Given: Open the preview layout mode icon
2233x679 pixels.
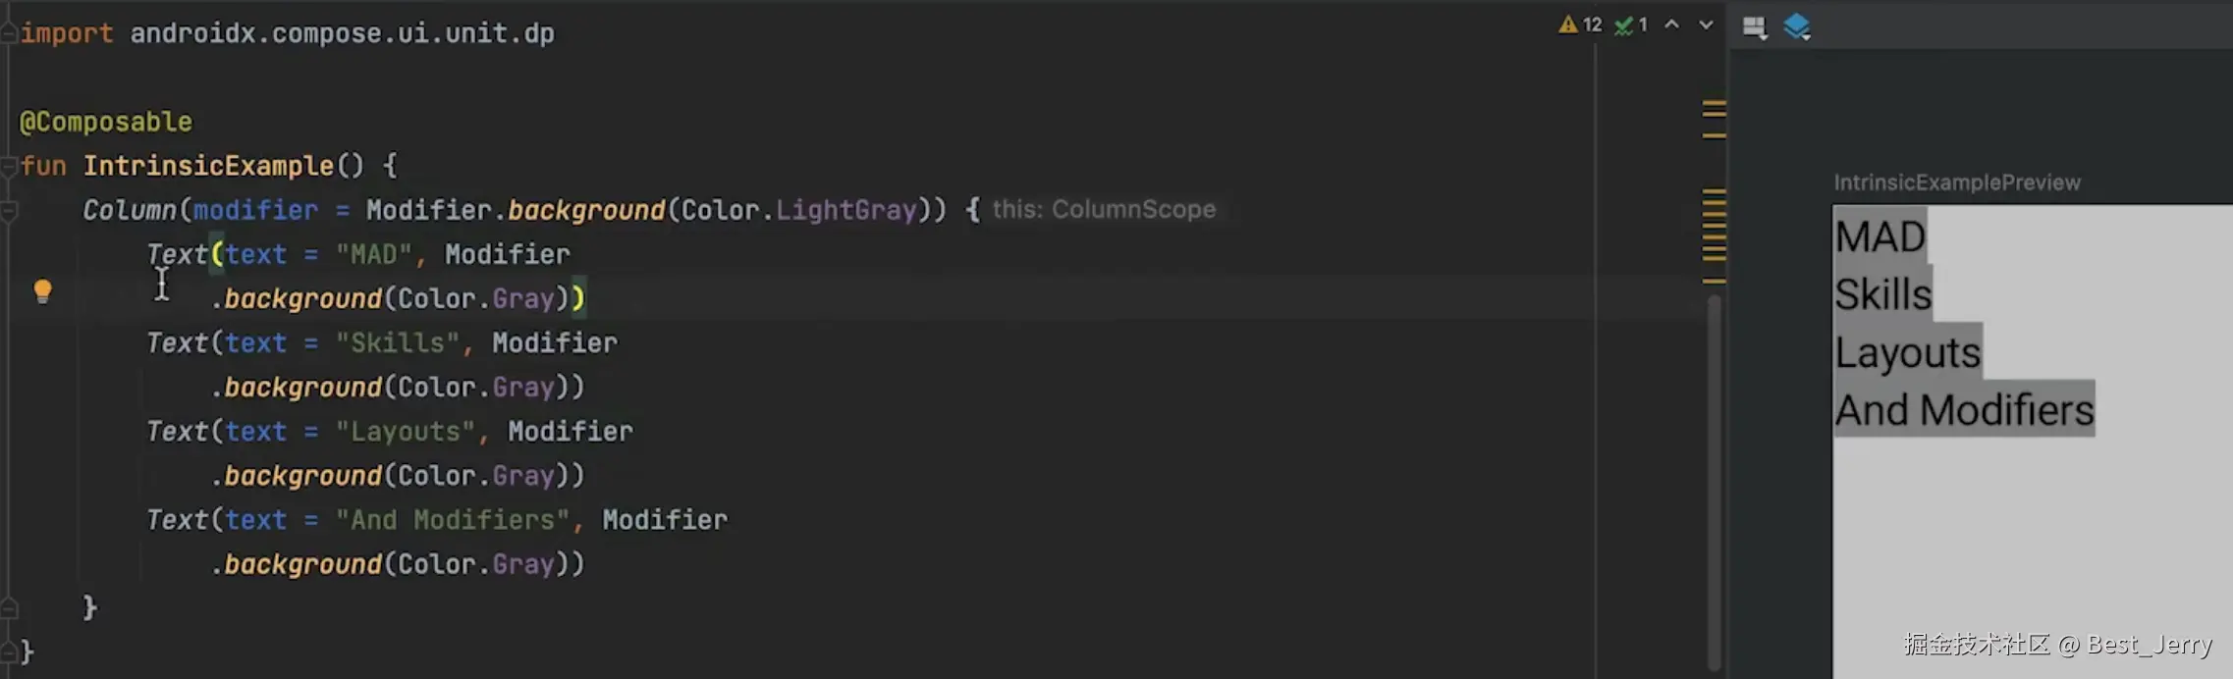Looking at the screenshot, I should (x=1754, y=27).
